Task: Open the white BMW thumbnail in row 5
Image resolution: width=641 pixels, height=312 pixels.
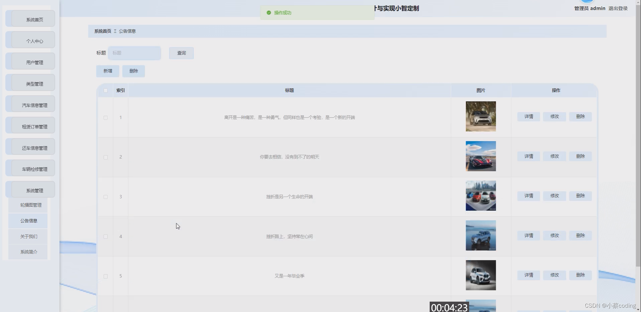Action: point(481,275)
